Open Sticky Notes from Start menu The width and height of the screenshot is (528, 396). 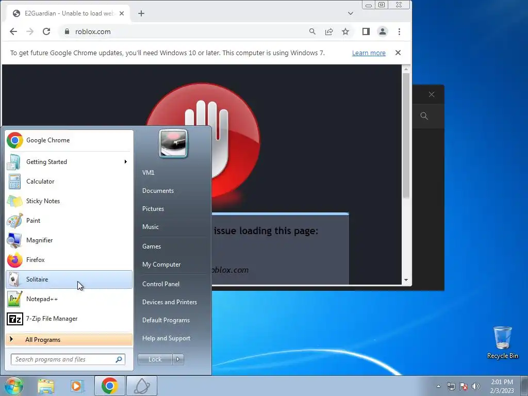(69, 201)
